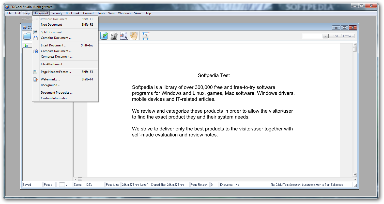Choose Insert Document from the menu
The image size is (384, 204).
coord(65,45)
